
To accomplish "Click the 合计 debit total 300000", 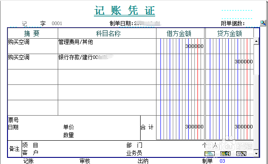I will [194, 127].
